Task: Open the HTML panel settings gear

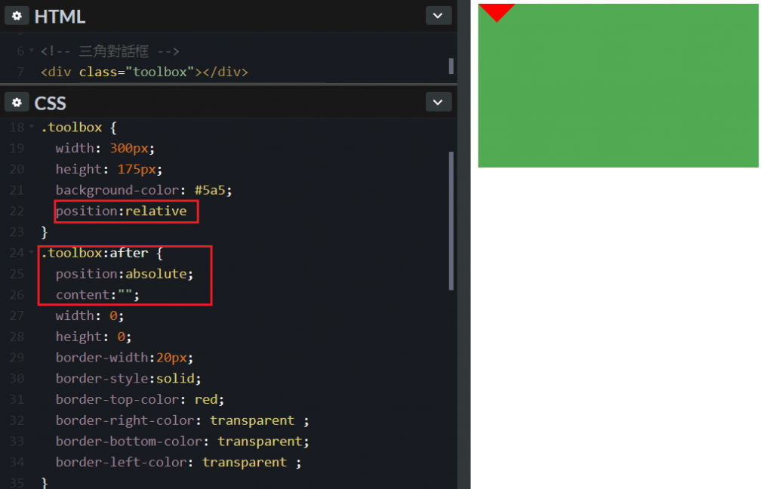Action: [x=17, y=16]
